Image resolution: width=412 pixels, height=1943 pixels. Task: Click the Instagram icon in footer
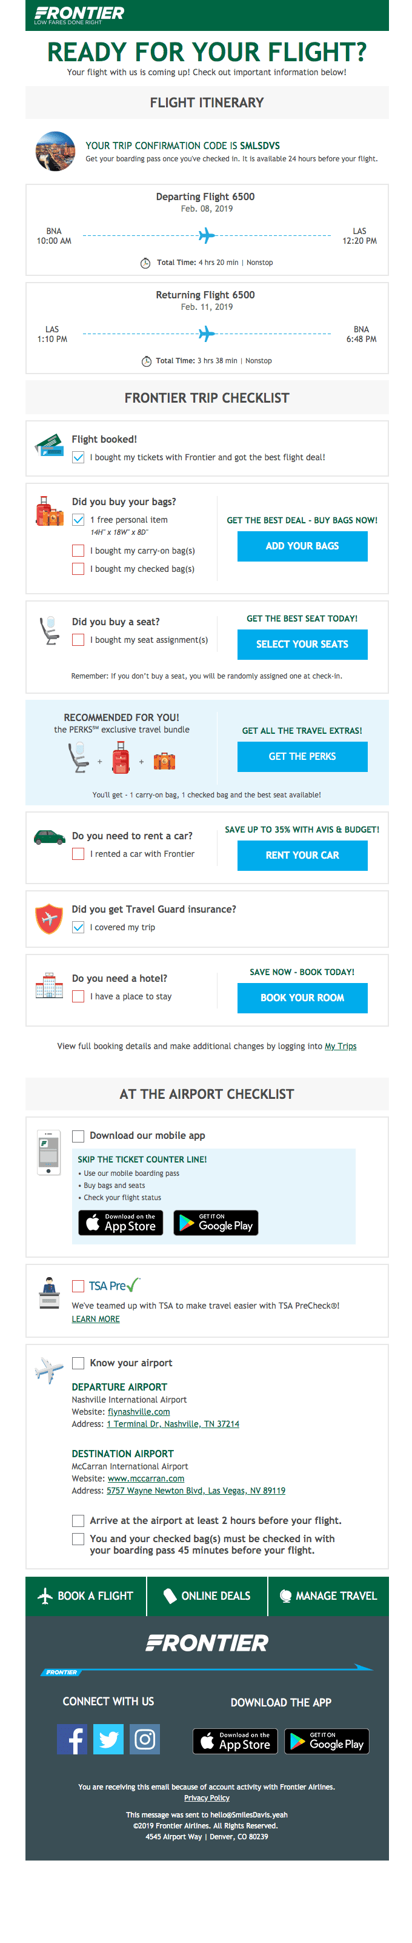(145, 1739)
